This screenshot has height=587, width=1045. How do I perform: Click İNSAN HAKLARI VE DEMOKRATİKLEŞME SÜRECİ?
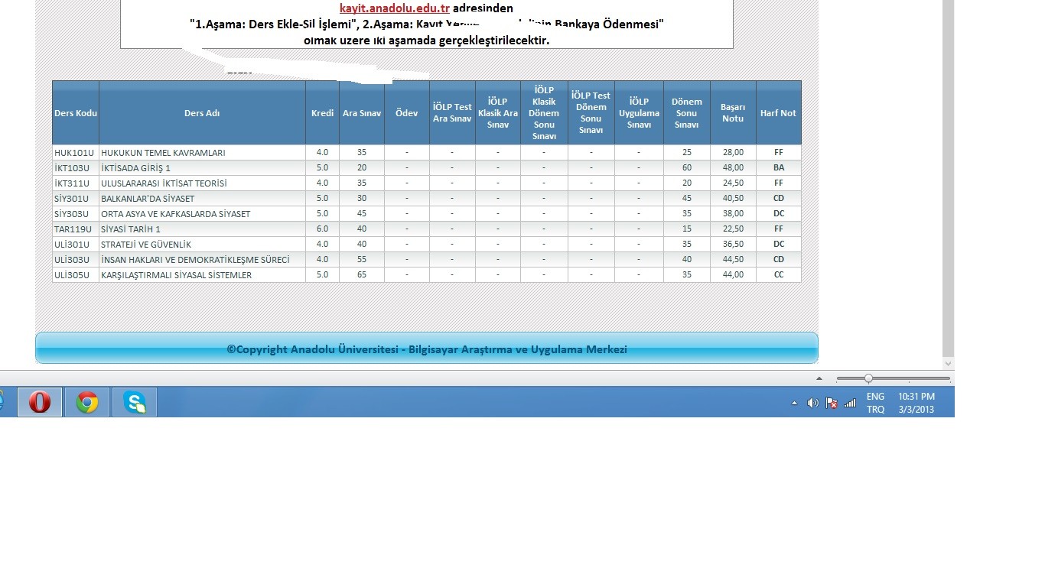click(x=195, y=260)
